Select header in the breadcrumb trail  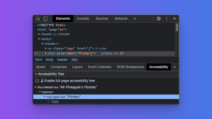pos(63,60)
